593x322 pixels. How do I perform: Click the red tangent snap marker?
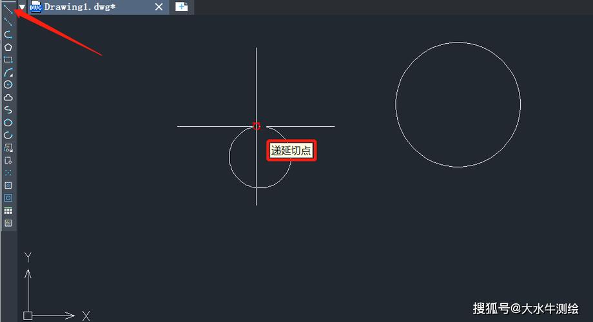coord(257,126)
